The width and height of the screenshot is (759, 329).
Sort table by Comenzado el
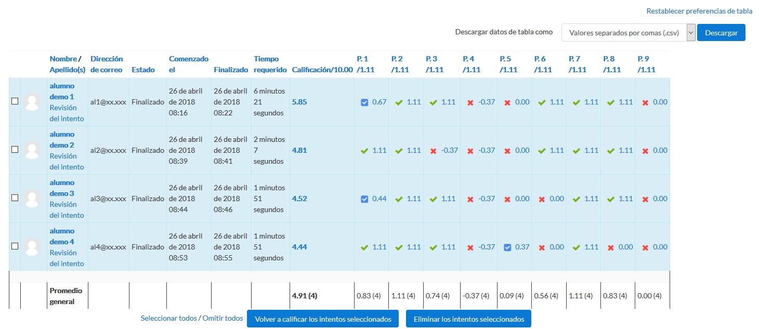pos(189,64)
